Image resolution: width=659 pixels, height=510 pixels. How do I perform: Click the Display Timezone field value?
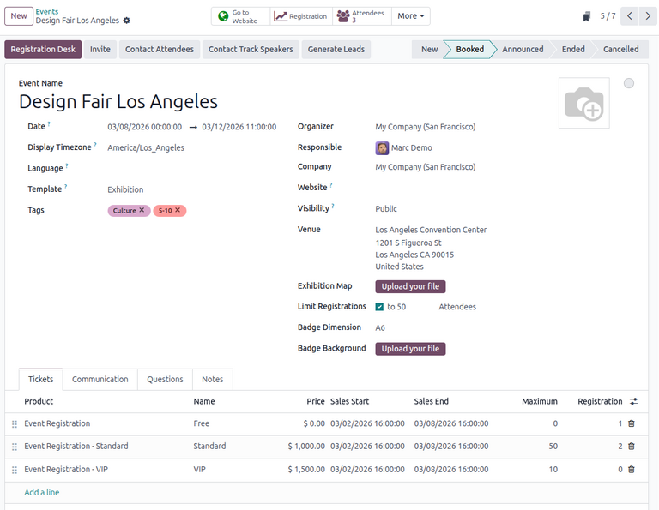point(146,147)
